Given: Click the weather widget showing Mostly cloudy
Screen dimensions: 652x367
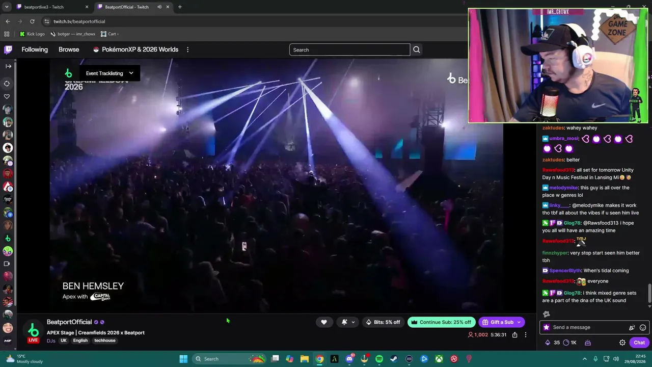Looking at the screenshot, I should pyautogui.click(x=24, y=359).
